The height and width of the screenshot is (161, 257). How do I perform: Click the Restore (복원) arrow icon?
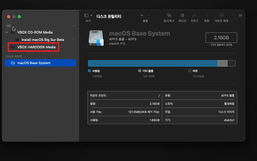tap(206, 15)
